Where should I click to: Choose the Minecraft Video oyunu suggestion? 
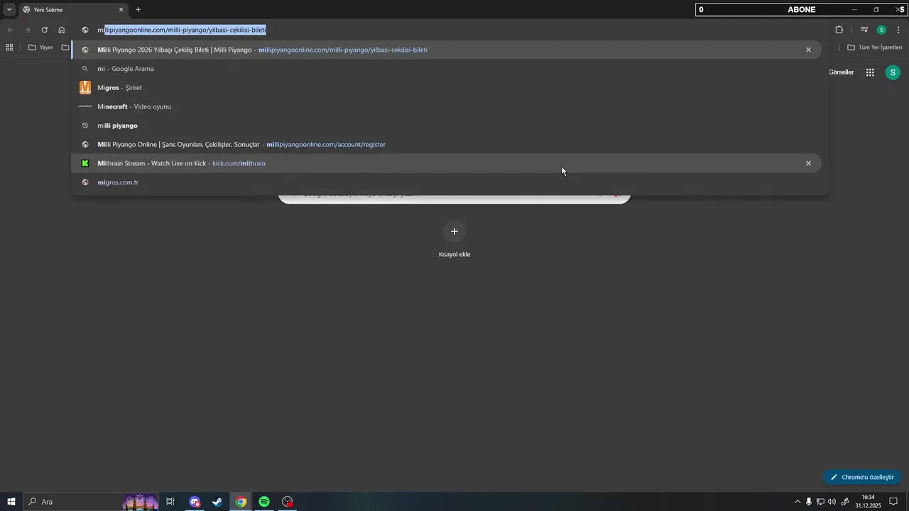pos(446,106)
